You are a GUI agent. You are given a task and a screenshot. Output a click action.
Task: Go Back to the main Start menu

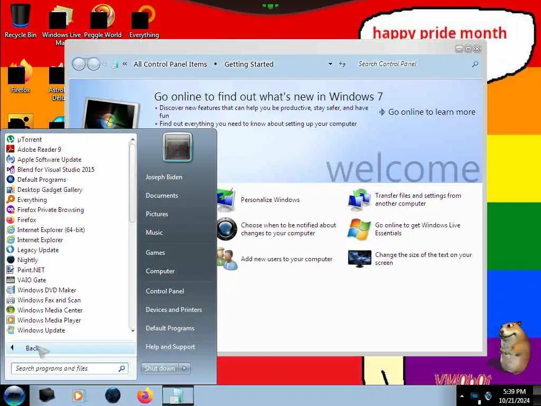(70, 348)
